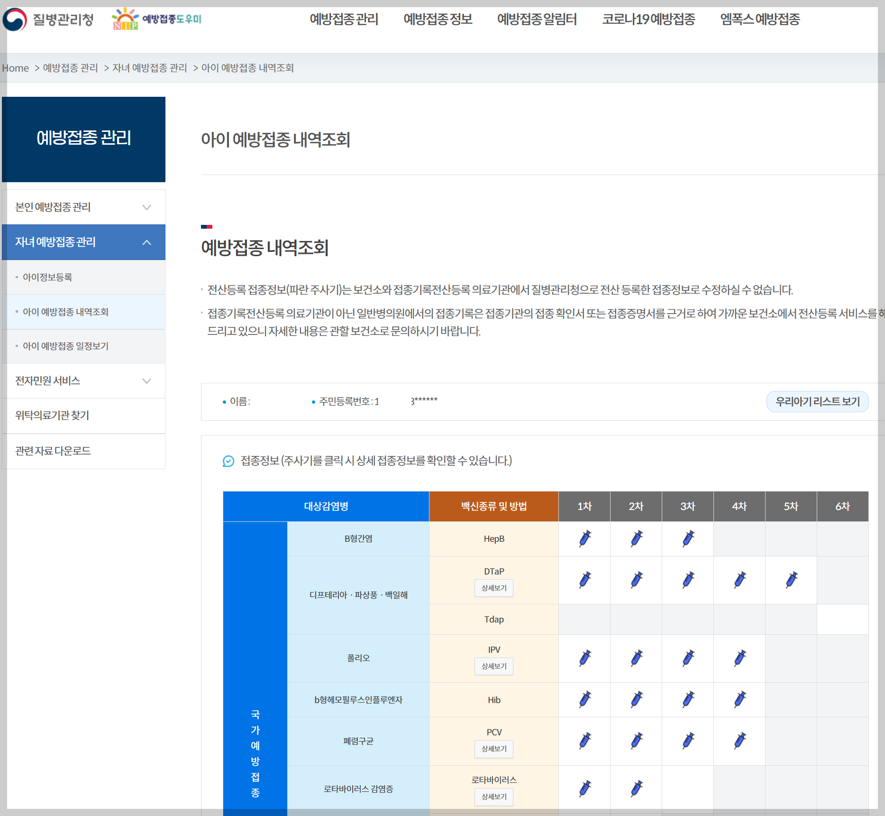Click IPV 상세보기 button
The width and height of the screenshot is (885, 816).
coord(494,666)
